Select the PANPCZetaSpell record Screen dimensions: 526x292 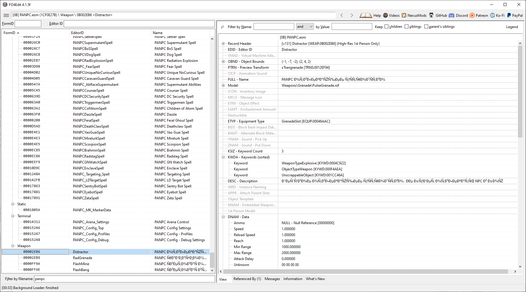point(106,198)
